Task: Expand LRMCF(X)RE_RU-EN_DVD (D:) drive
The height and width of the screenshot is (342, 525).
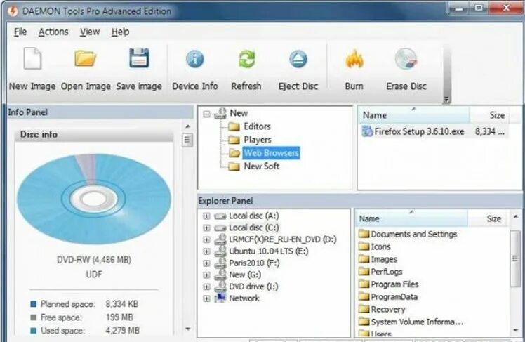Action: tap(206, 240)
